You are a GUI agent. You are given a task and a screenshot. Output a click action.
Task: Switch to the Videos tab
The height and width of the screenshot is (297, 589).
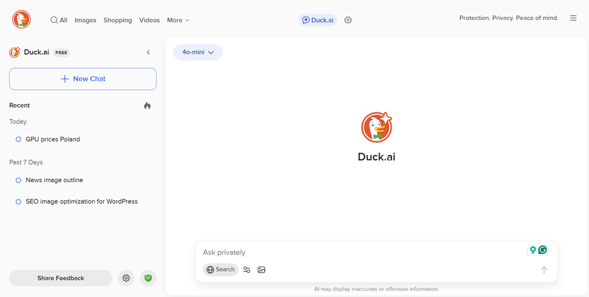150,20
